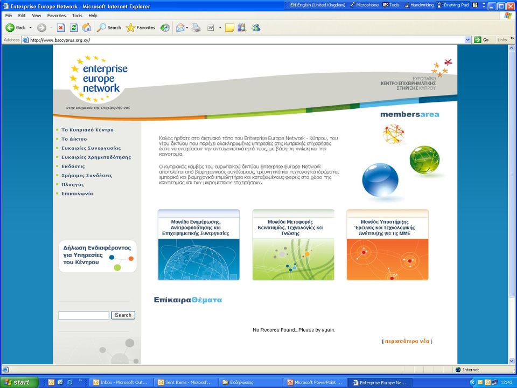Open the Favorites menu

tap(57, 16)
